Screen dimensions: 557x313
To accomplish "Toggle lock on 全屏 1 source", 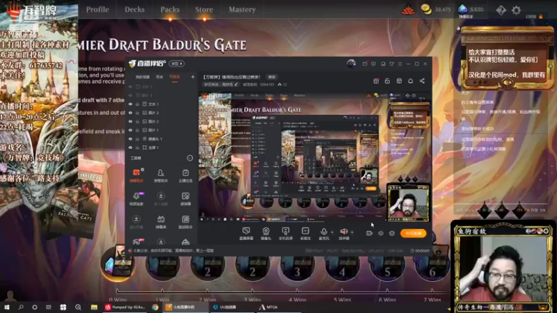I will point(137,147).
